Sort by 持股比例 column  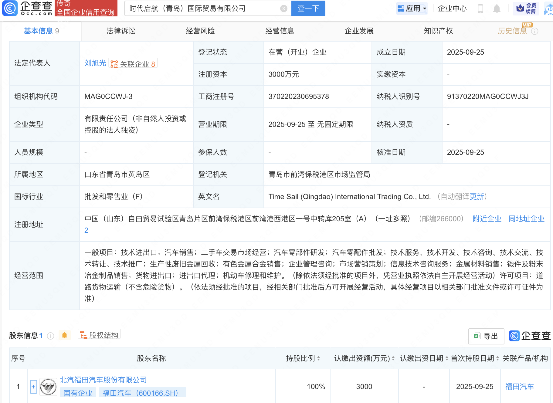point(318,358)
